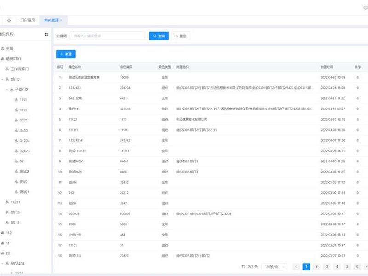Focus the 关键词 keyword input field
368x276 pixels.
(x=107, y=36)
